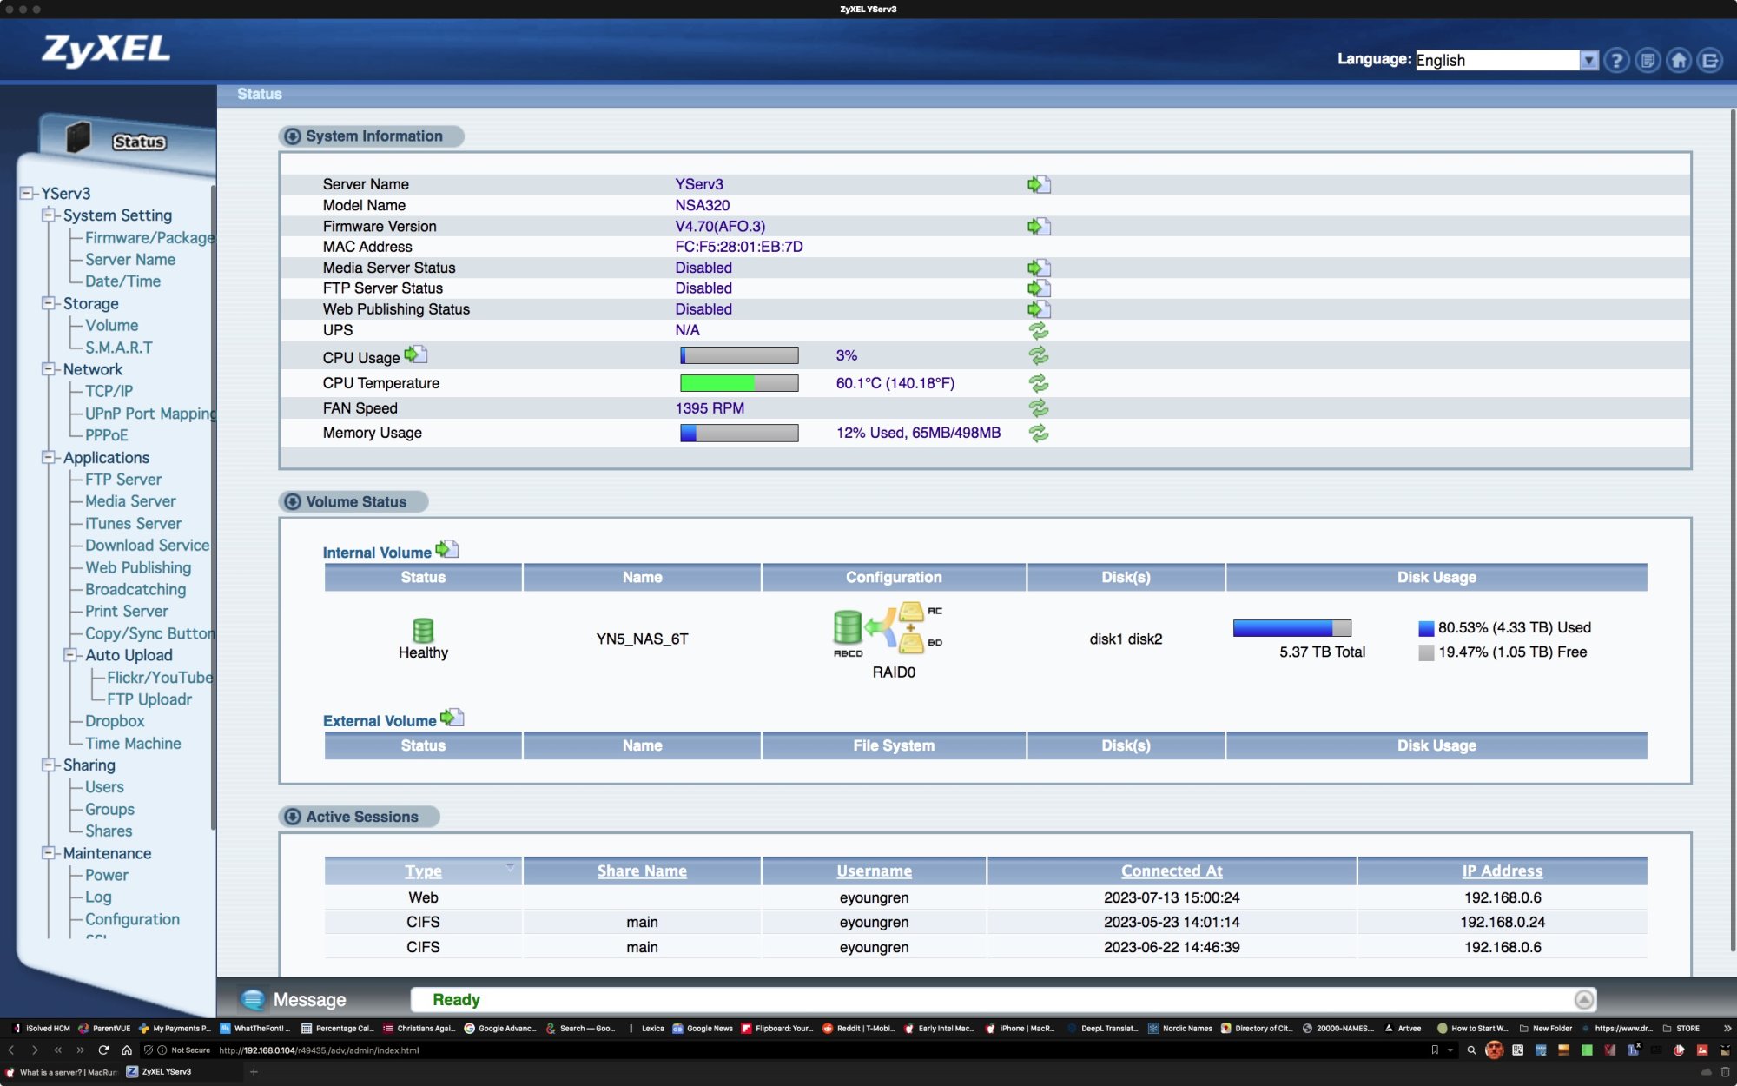1737x1086 pixels.
Task: Click edit icon next to FTP Server Status
Action: (1039, 288)
